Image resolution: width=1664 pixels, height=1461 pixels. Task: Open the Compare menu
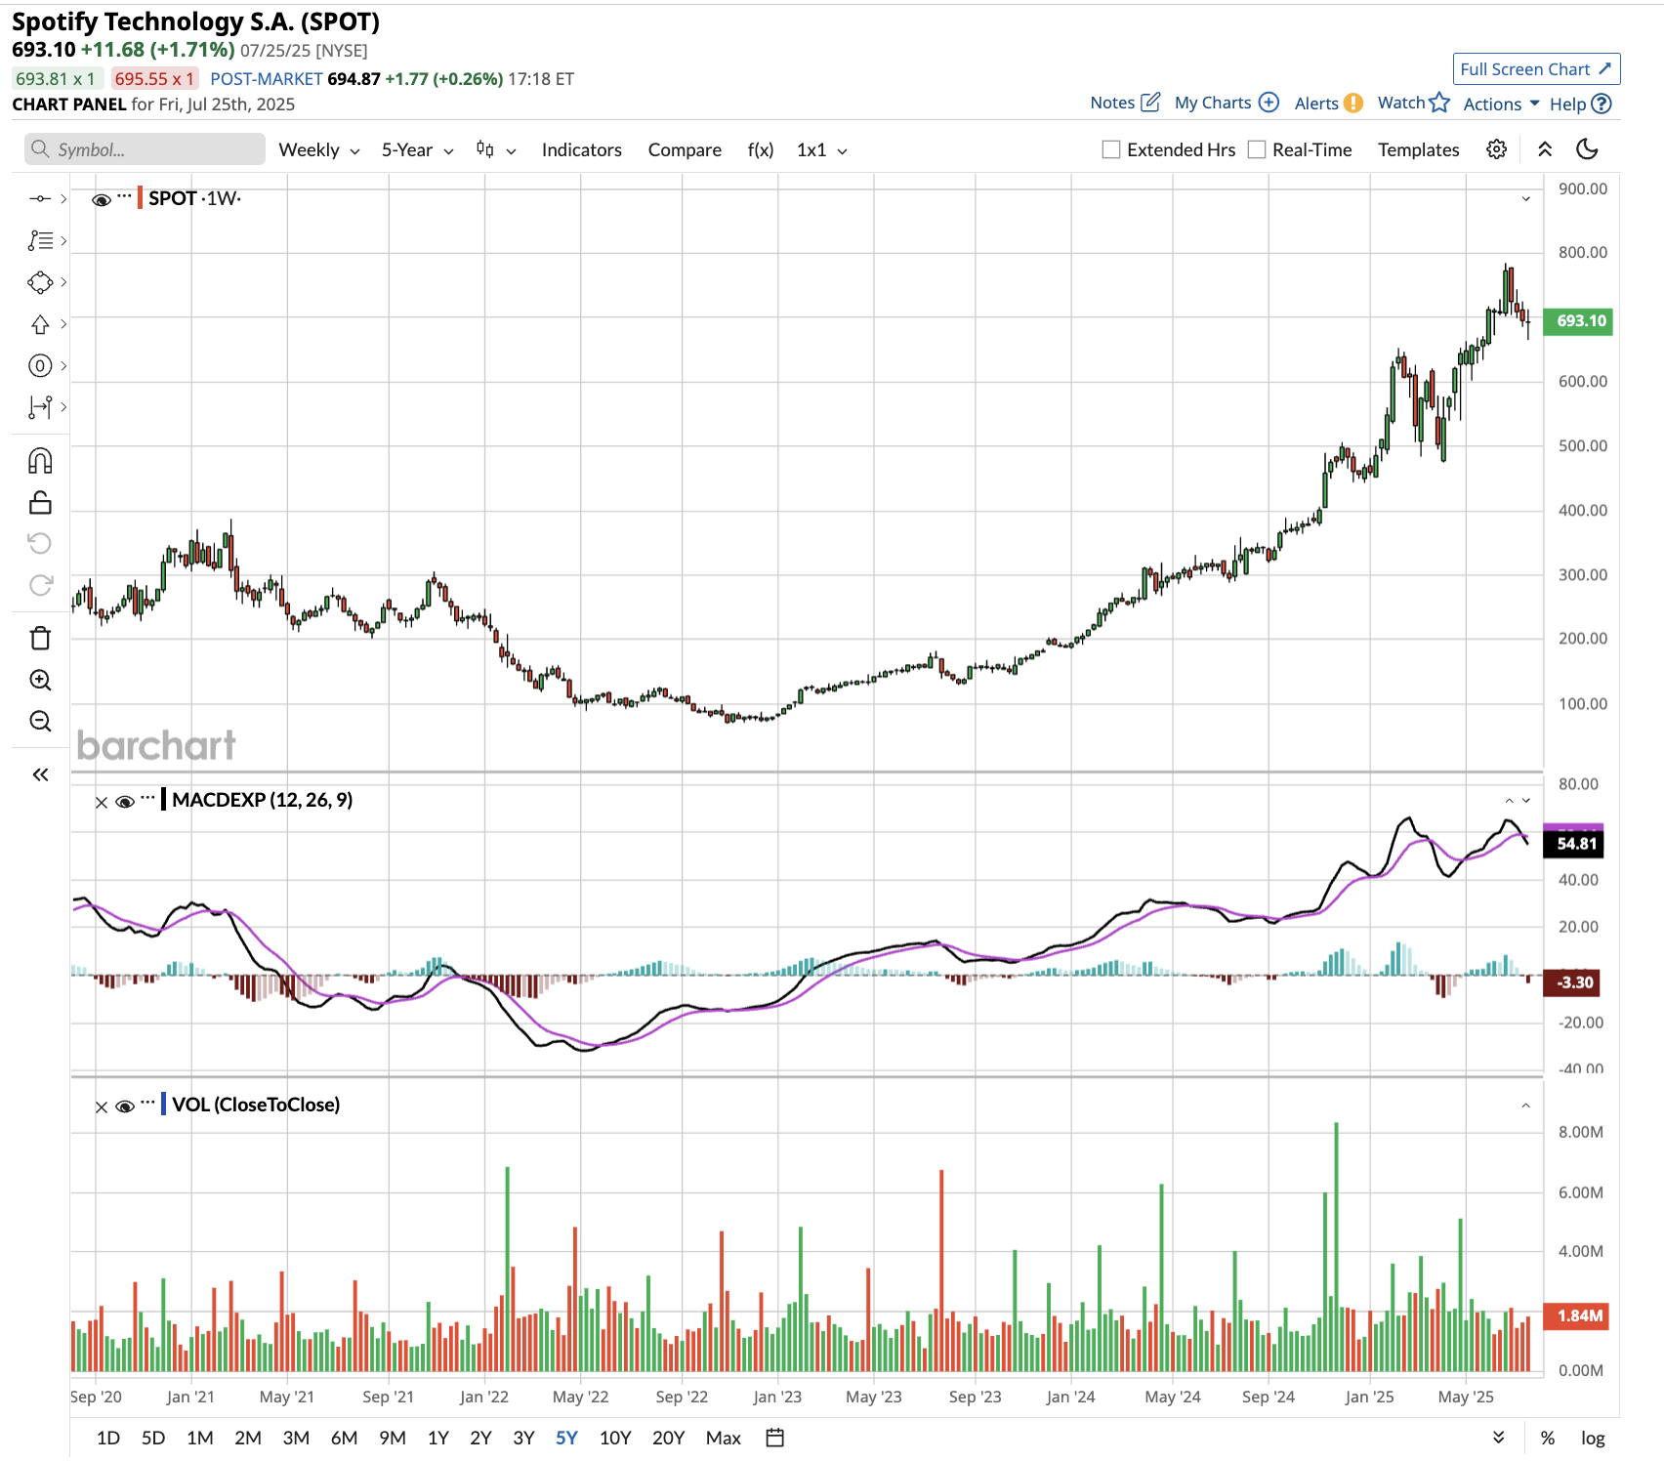click(x=685, y=149)
